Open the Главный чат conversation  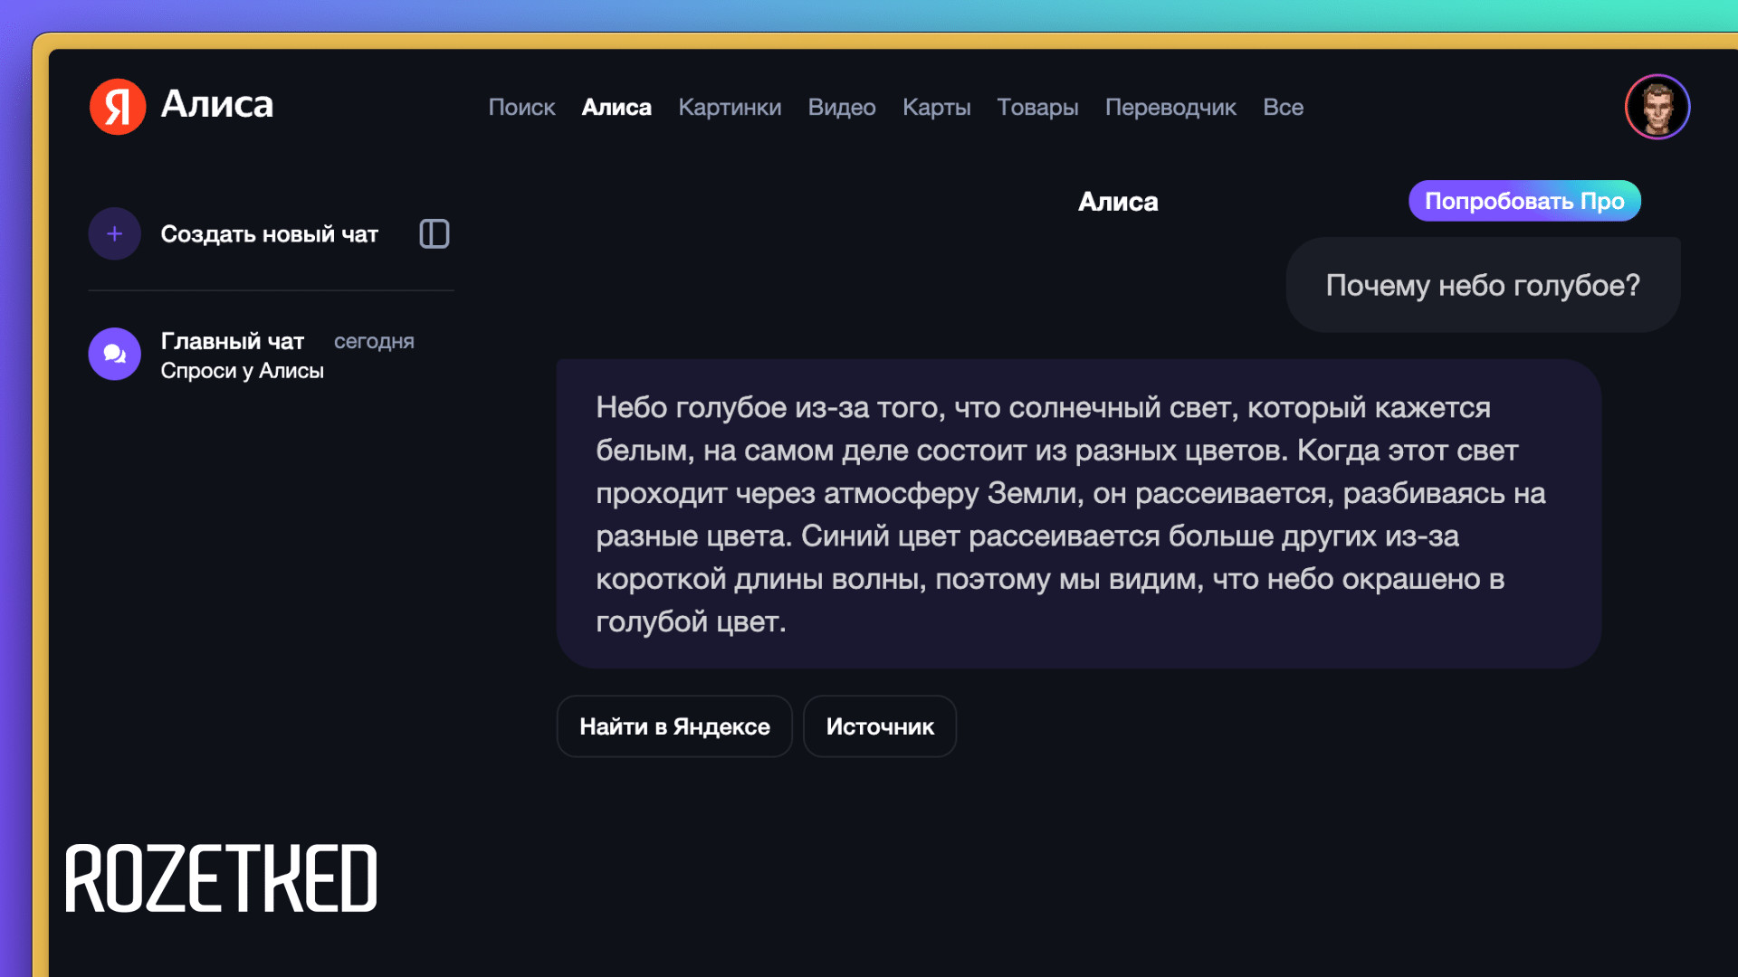coord(271,355)
